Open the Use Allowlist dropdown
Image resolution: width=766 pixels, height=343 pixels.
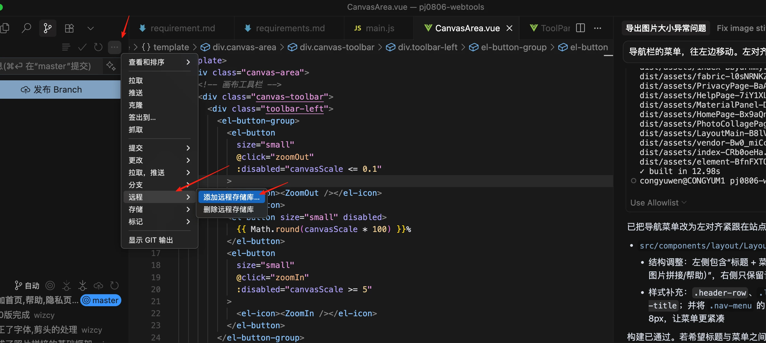pyautogui.click(x=658, y=203)
